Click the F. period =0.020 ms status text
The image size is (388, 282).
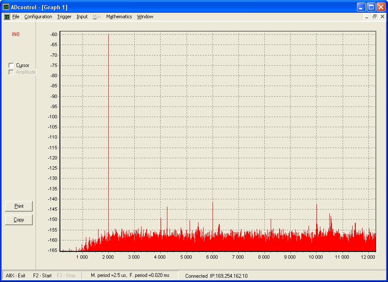(x=150, y=275)
